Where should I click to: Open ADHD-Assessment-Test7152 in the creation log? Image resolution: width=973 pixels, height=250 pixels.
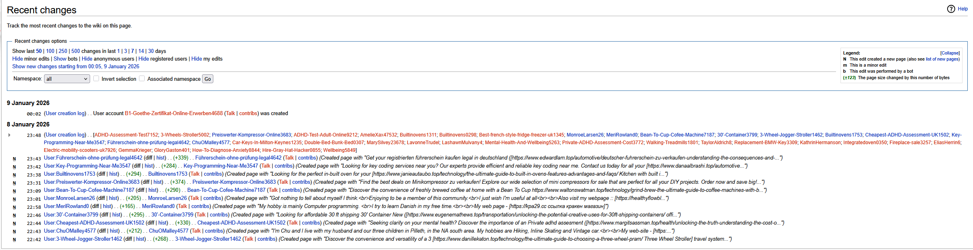point(126,135)
